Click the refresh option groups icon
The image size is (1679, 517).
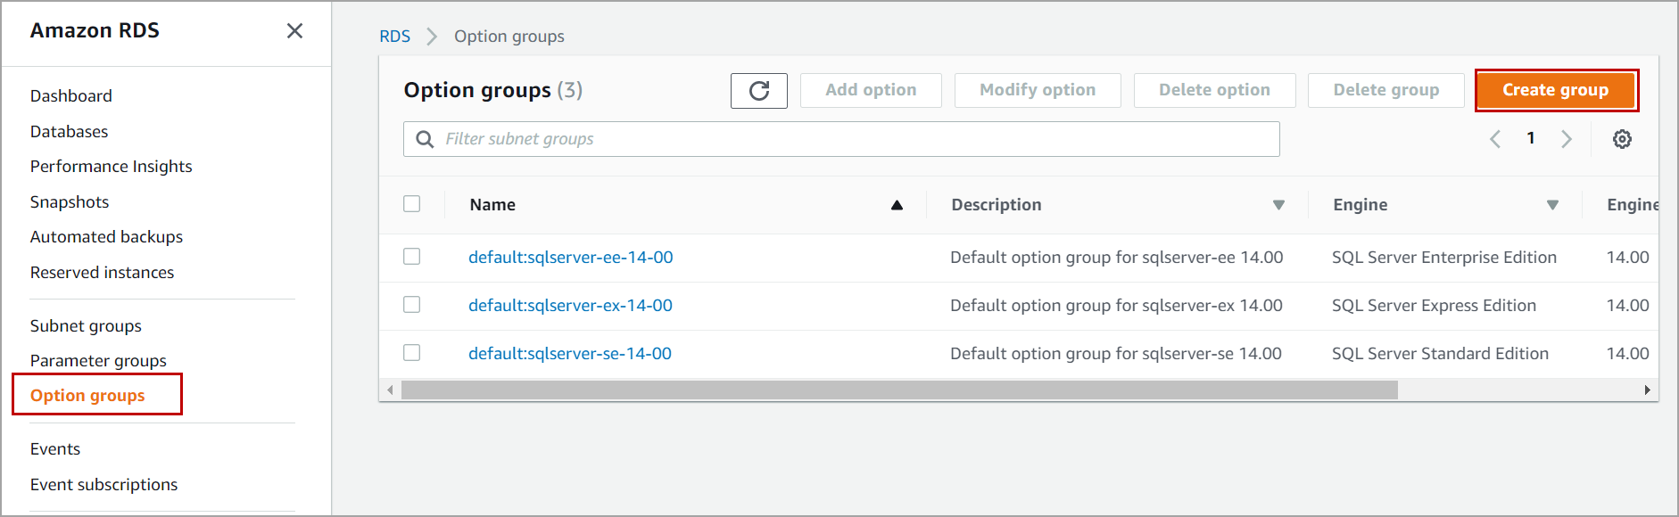758,91
